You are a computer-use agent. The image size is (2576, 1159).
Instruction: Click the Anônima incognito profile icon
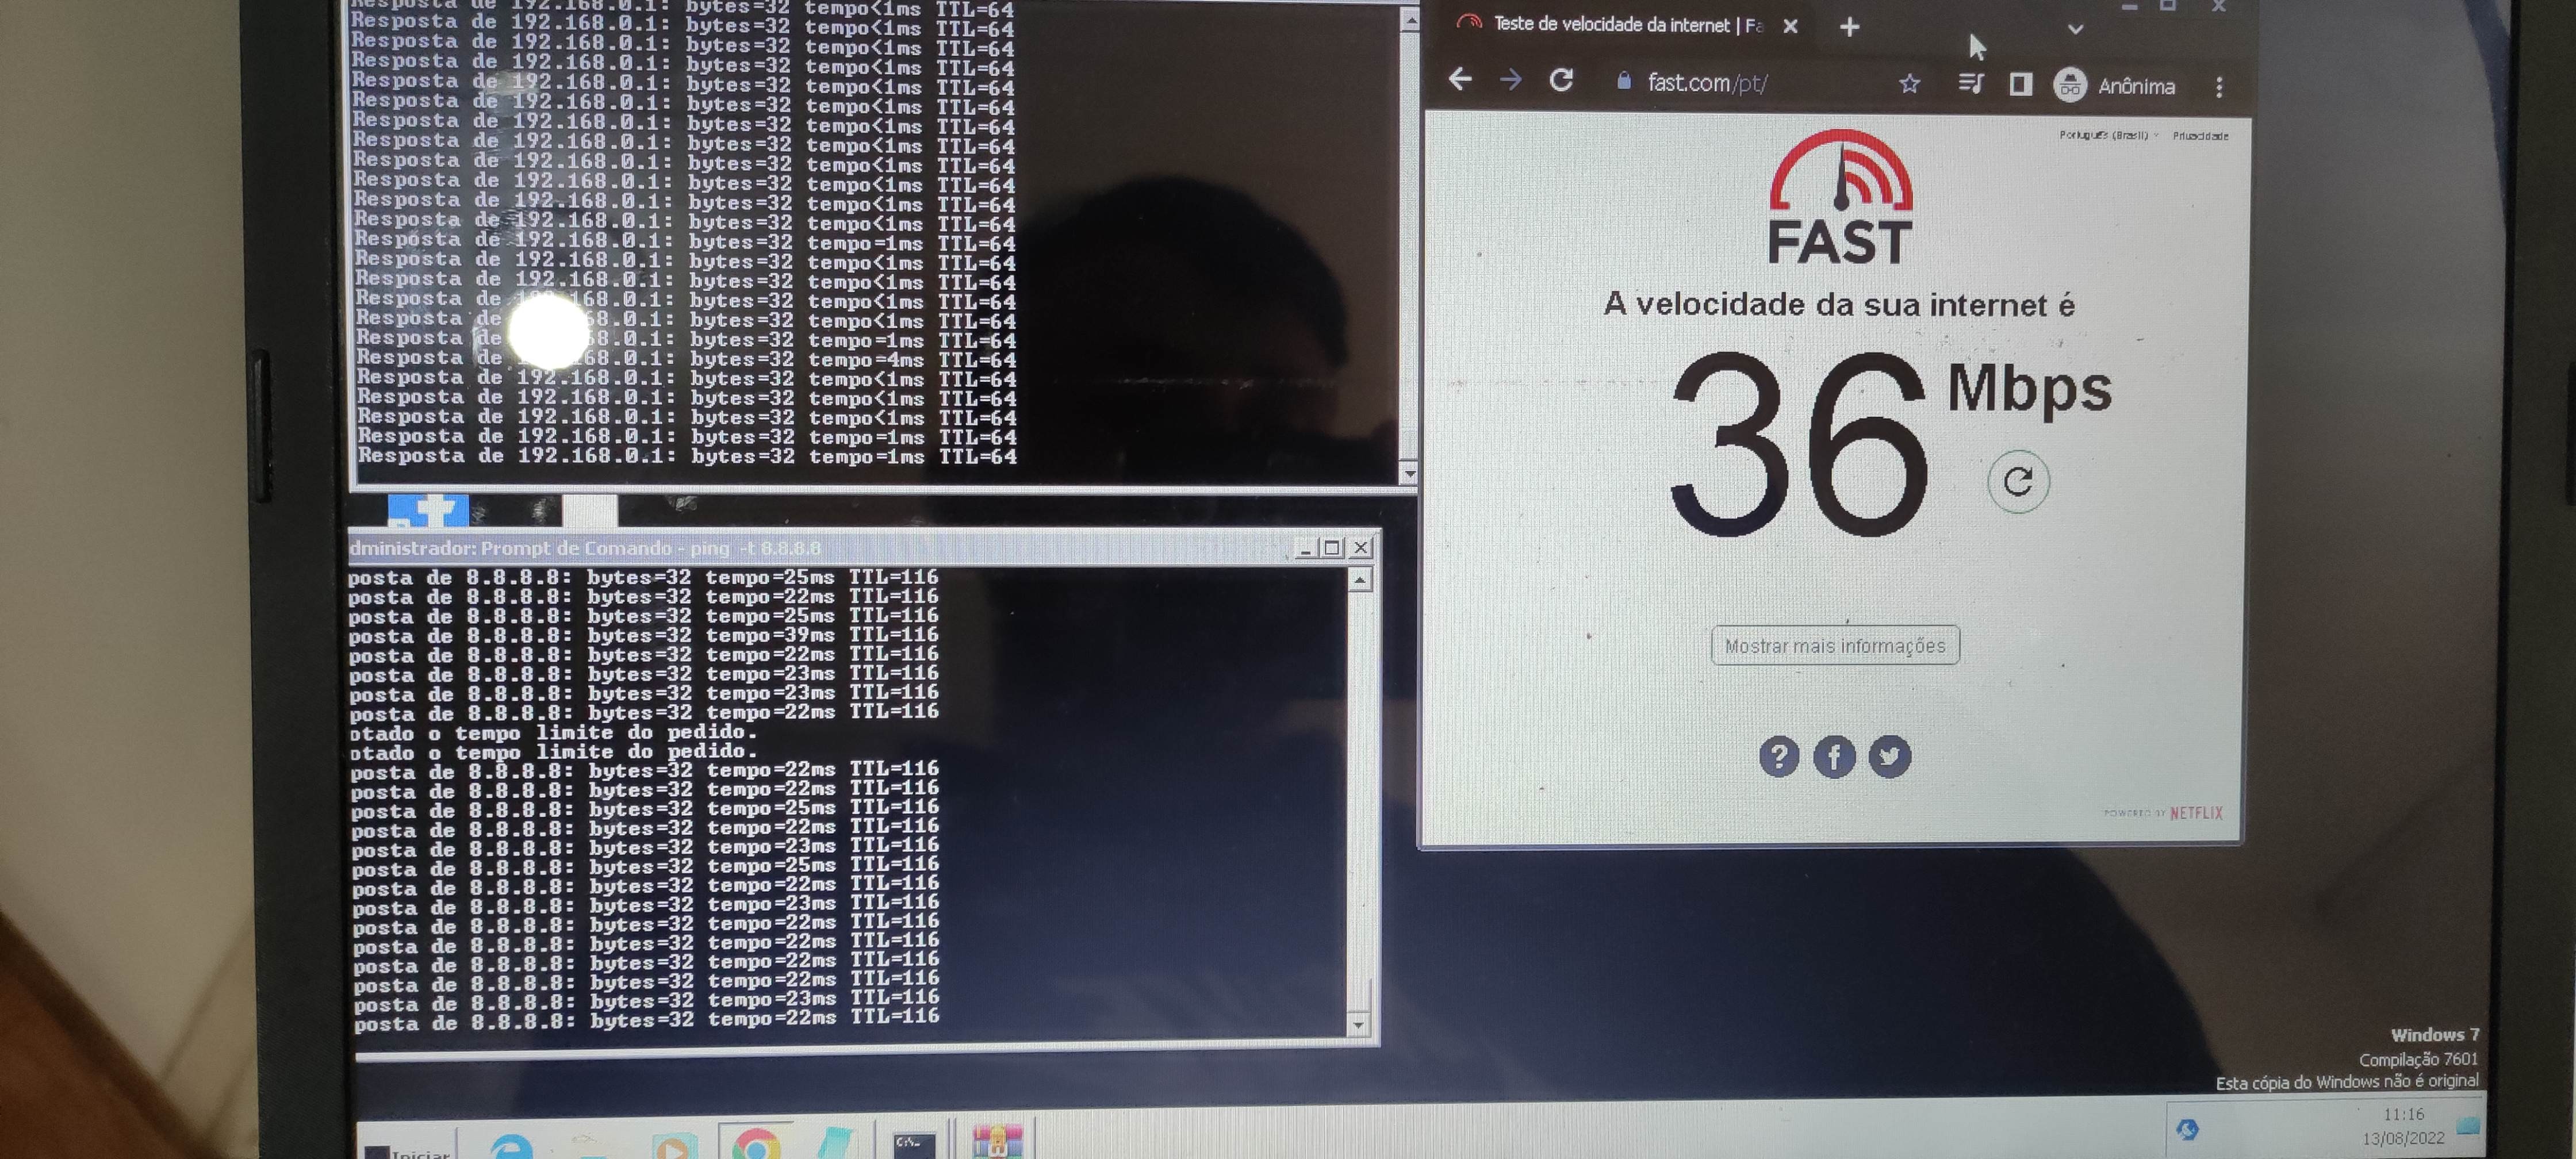point(2070,86)
